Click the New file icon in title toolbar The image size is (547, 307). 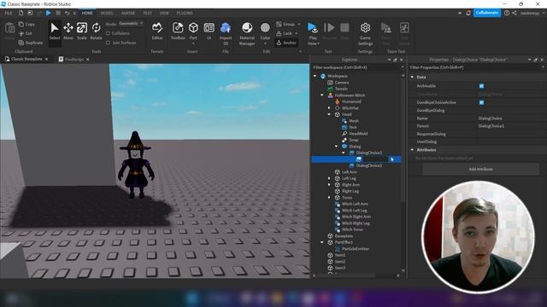tap(21, 13)
